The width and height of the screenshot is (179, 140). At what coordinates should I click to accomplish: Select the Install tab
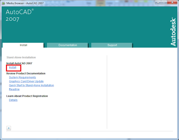(23, 45)
